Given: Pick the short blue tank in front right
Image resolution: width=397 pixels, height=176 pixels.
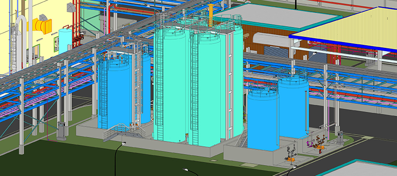Looking at the screenshot, I should coord(262,119).
